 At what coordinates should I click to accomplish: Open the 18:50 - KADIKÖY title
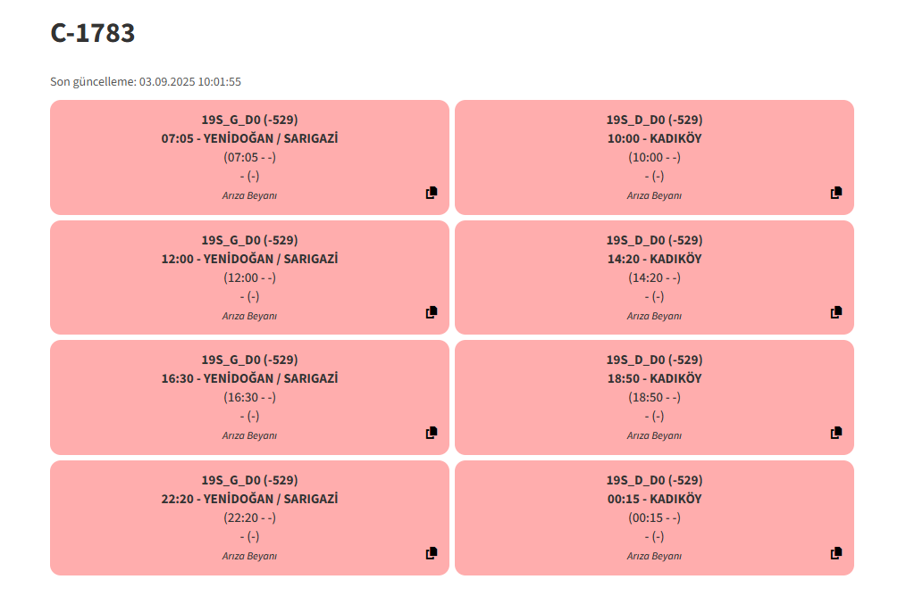point(654,378)
